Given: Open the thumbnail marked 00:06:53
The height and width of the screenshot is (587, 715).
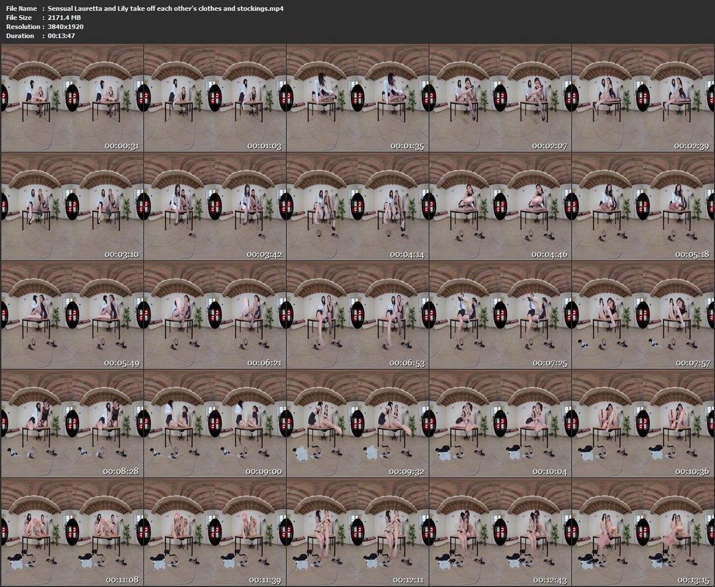Looking at the screenshot, I should [x=357, y=315].
